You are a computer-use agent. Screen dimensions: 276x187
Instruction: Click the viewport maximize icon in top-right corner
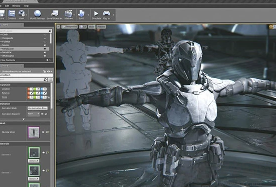pos(271,27)
